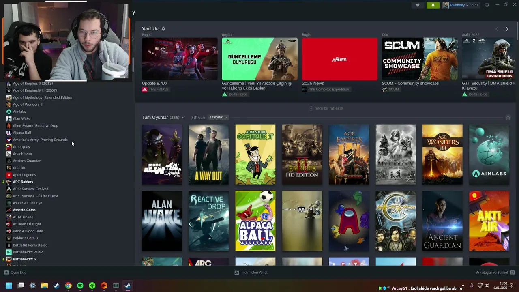The image size is (519, 292).
Task: Select ARK: Survival Evolved entry
Action: coord(30,189)
